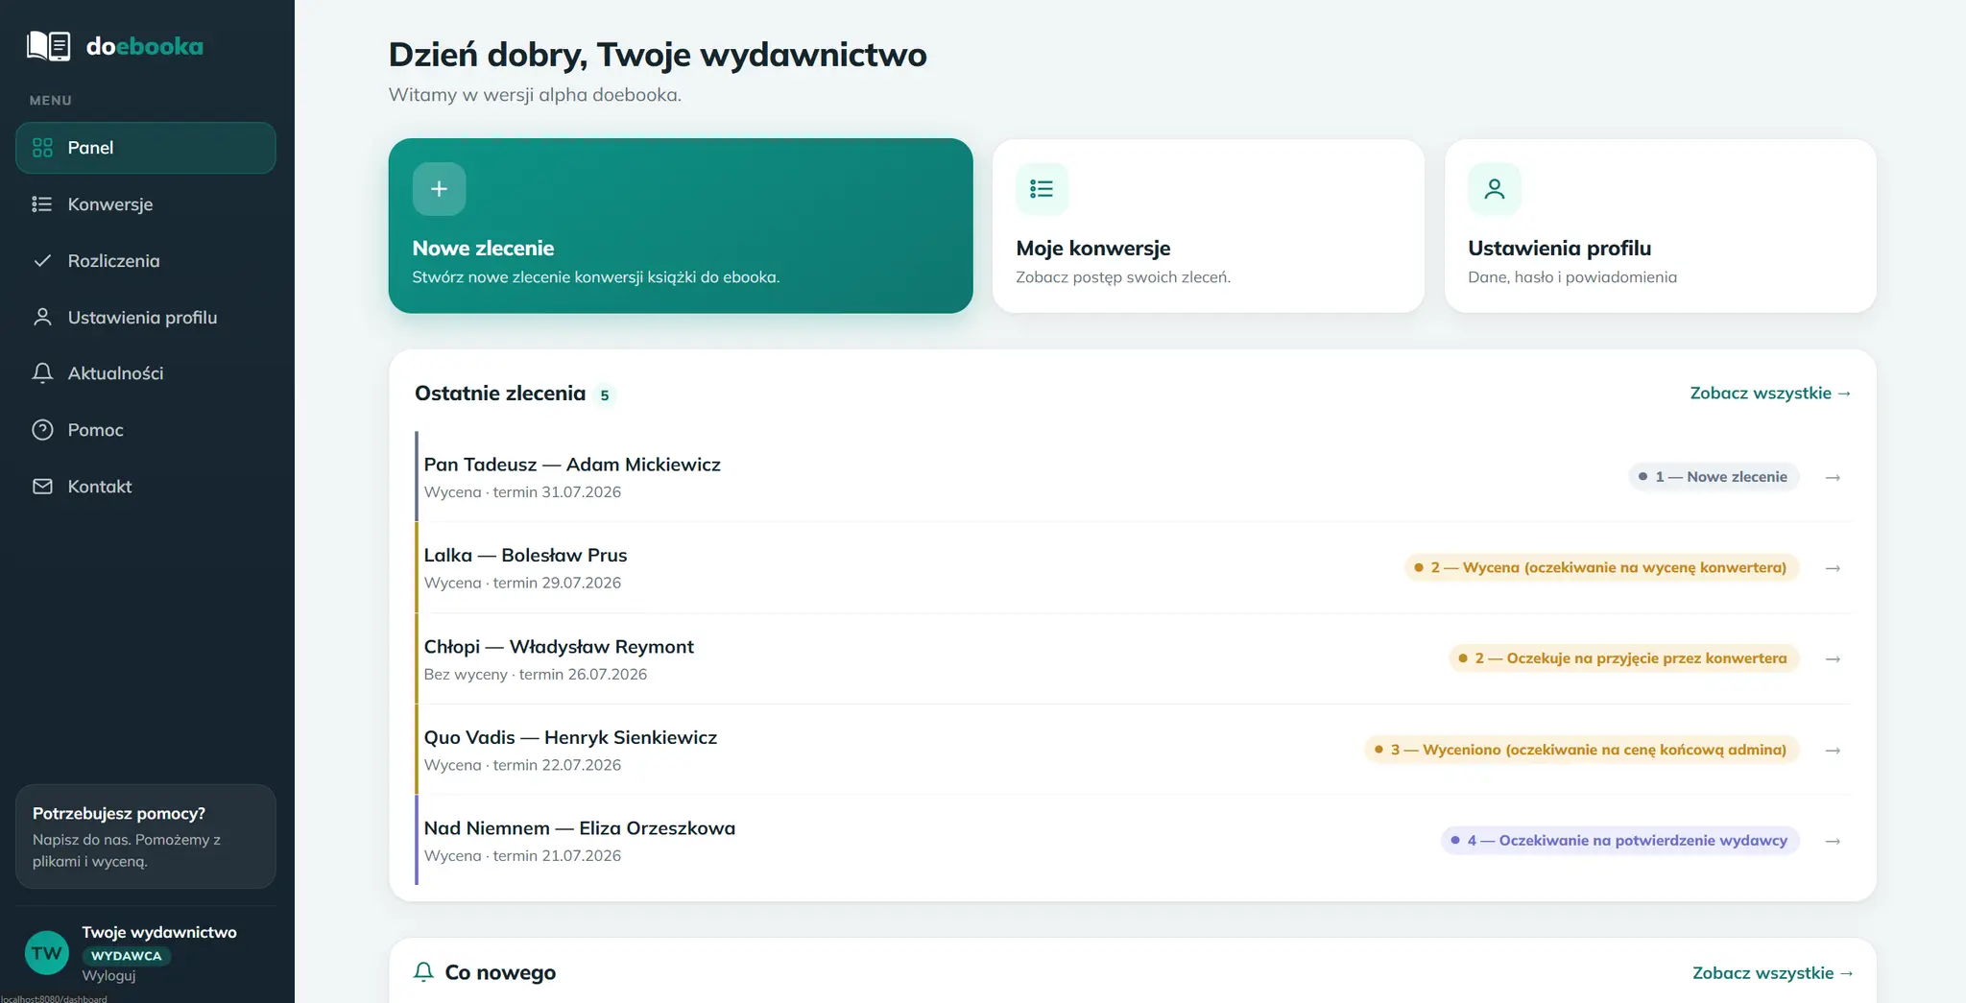This screenshot has width=1966, height=1003.
Task: Open Rozliczenia in the sidebar
Action: [146, 260]
